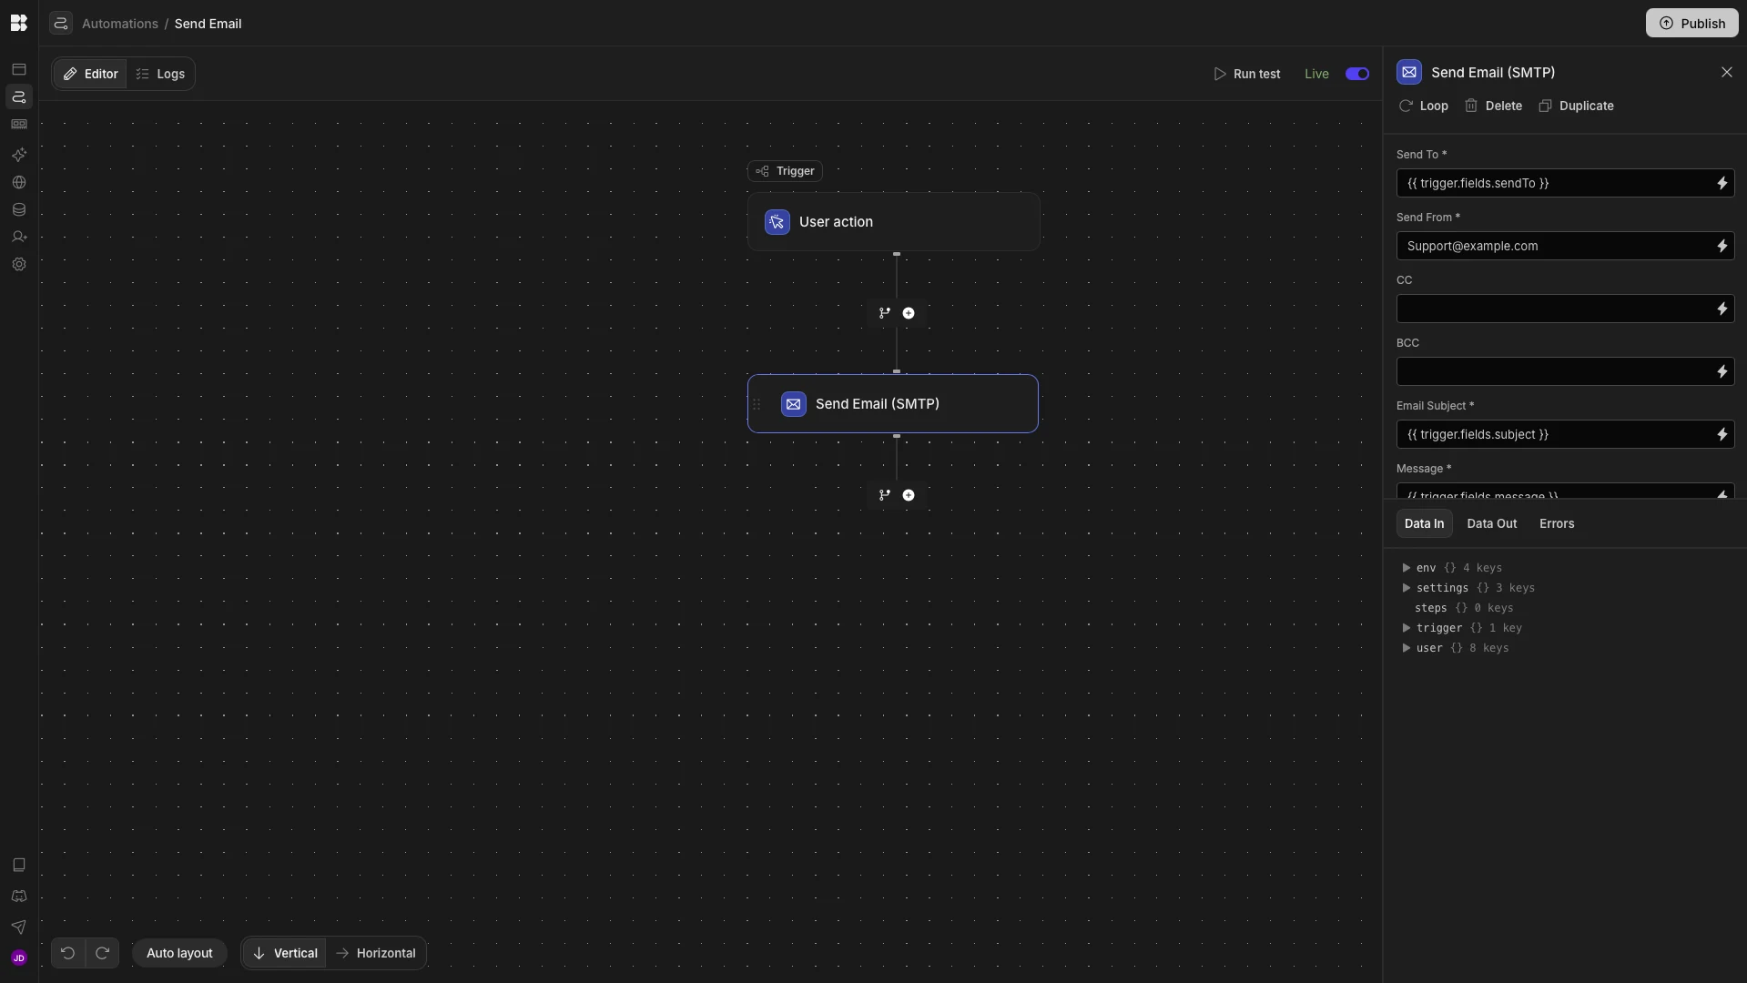The image size is (1747, 983).
Task: Open the database icon in sidebar
Action: pyautogui.click(x=18, y=209)
